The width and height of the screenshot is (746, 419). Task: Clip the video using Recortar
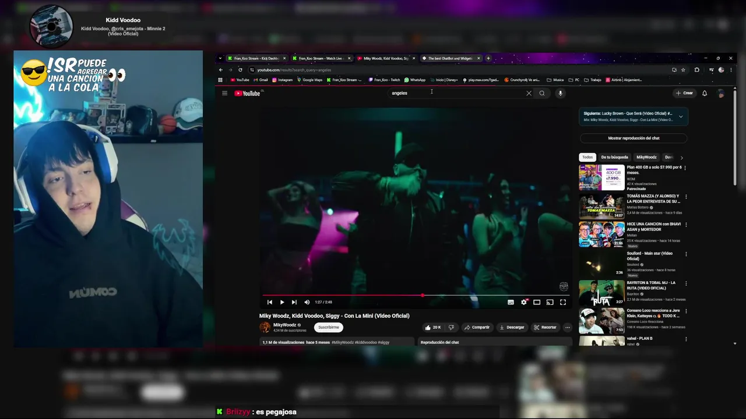[546, 327]
